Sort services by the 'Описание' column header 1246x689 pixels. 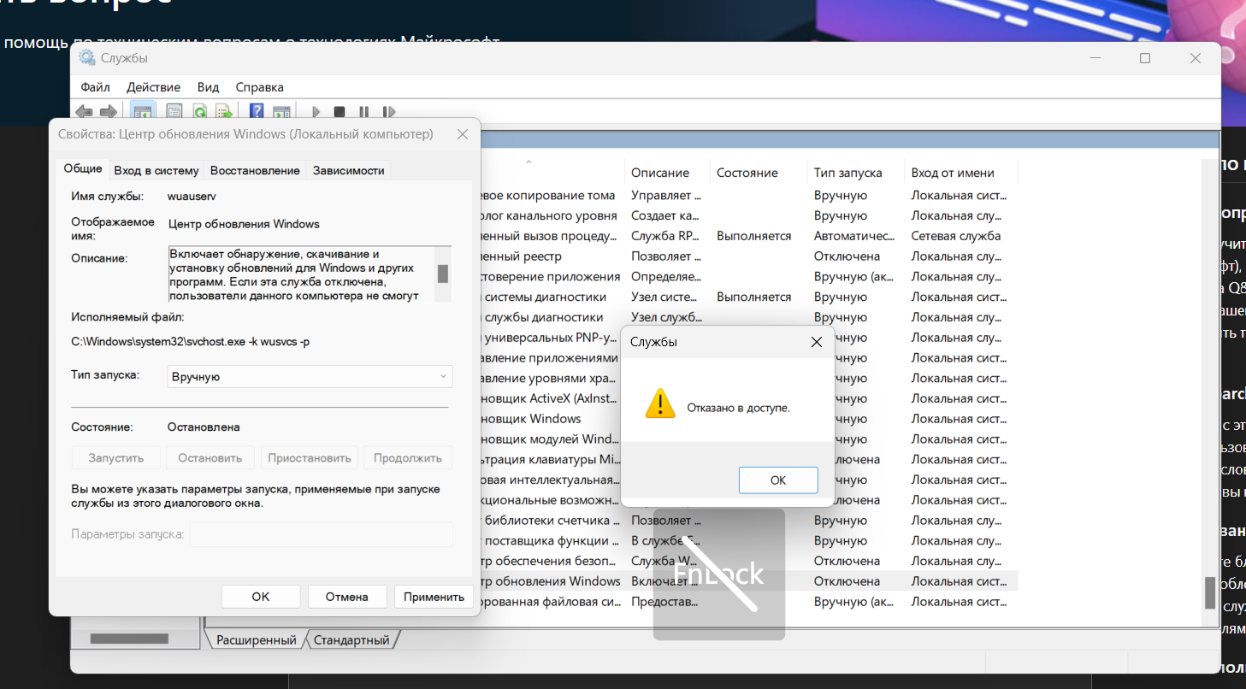point(660,173)
